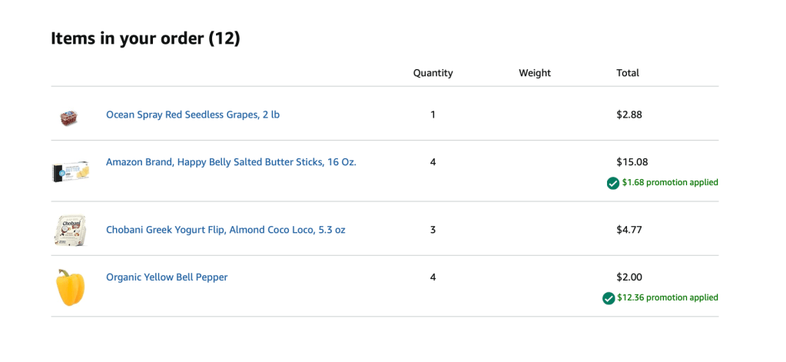Click green checkmark beside $1.68 promotion
786x362 pixels.
612,183
